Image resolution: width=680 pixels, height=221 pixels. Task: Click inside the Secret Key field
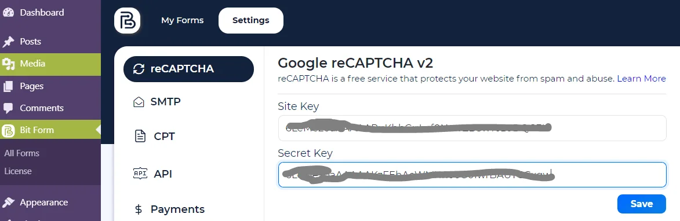point(472,175)
